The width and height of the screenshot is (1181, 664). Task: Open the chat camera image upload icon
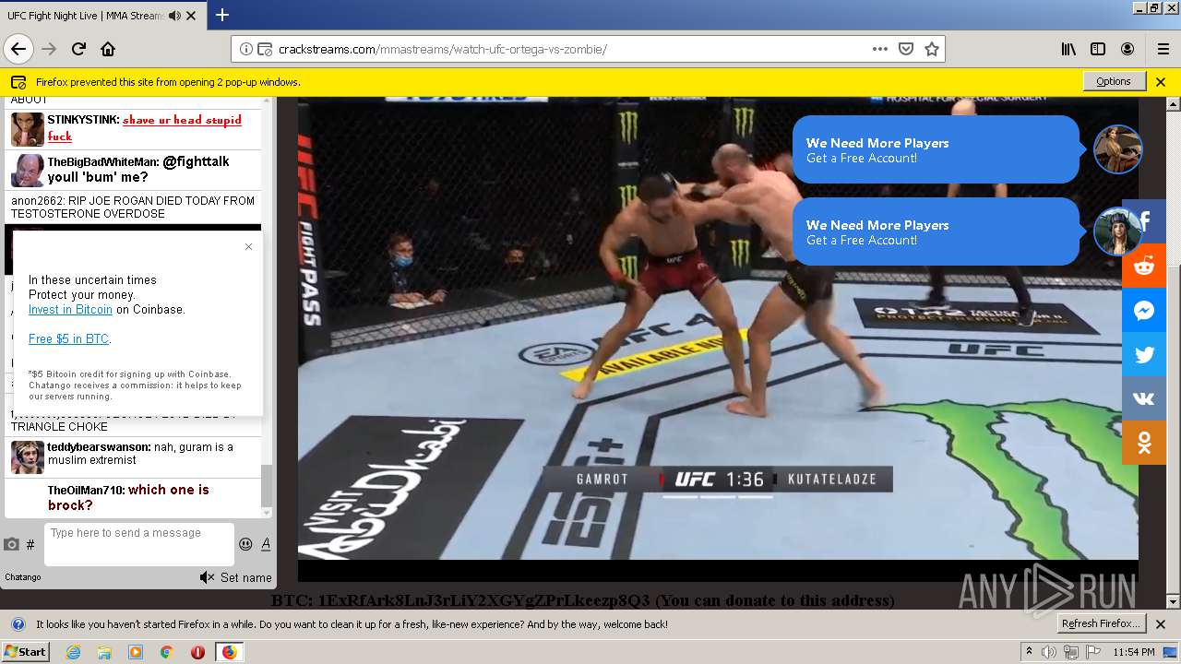pos(11,545)
